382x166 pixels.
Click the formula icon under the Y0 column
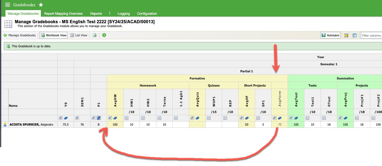tap(61, 118)
